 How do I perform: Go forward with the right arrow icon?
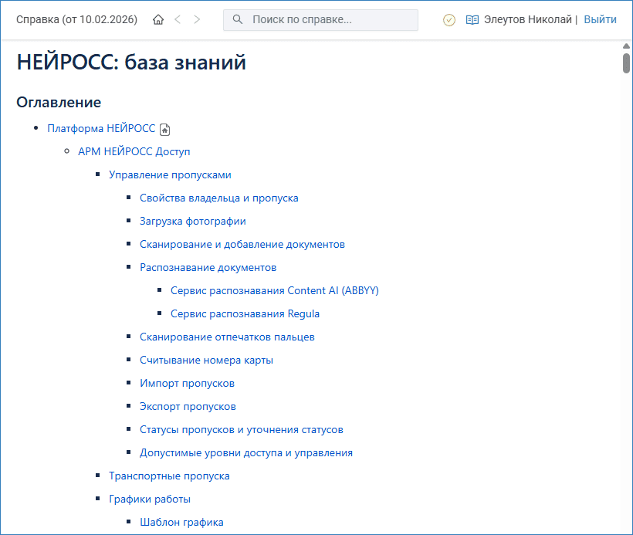(x=197, y=20)
